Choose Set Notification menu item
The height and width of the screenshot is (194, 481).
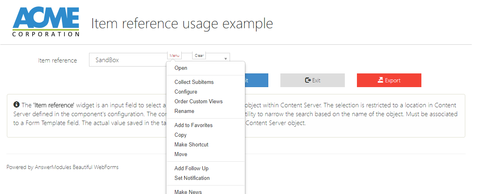click(x=192, y=178)
